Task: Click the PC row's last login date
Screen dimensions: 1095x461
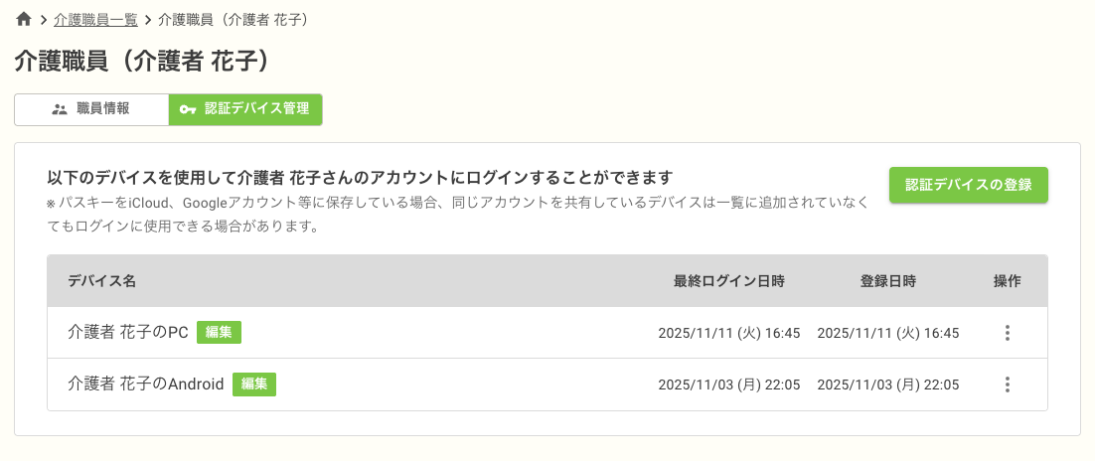Action: pos(728,333)
